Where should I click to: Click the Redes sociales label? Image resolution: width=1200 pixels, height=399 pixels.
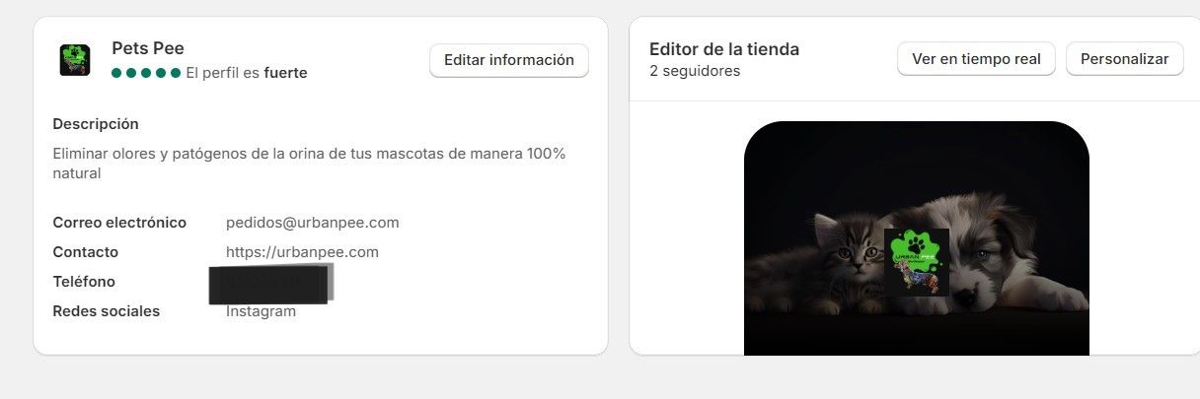pos(107,311)
